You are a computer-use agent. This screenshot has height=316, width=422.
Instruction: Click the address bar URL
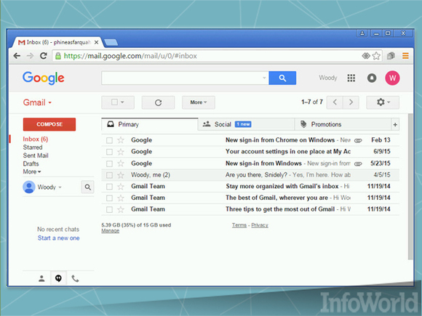[130, 56]
